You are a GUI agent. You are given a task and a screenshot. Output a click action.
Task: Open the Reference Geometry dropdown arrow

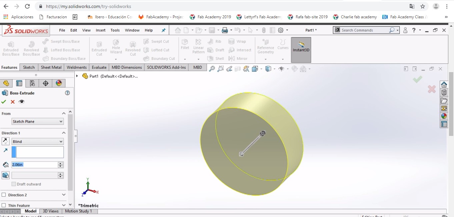(x=266, y=59)
